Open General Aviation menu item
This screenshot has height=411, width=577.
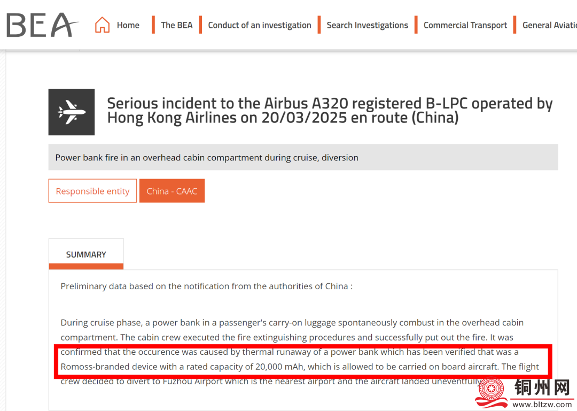click(549, 25)
